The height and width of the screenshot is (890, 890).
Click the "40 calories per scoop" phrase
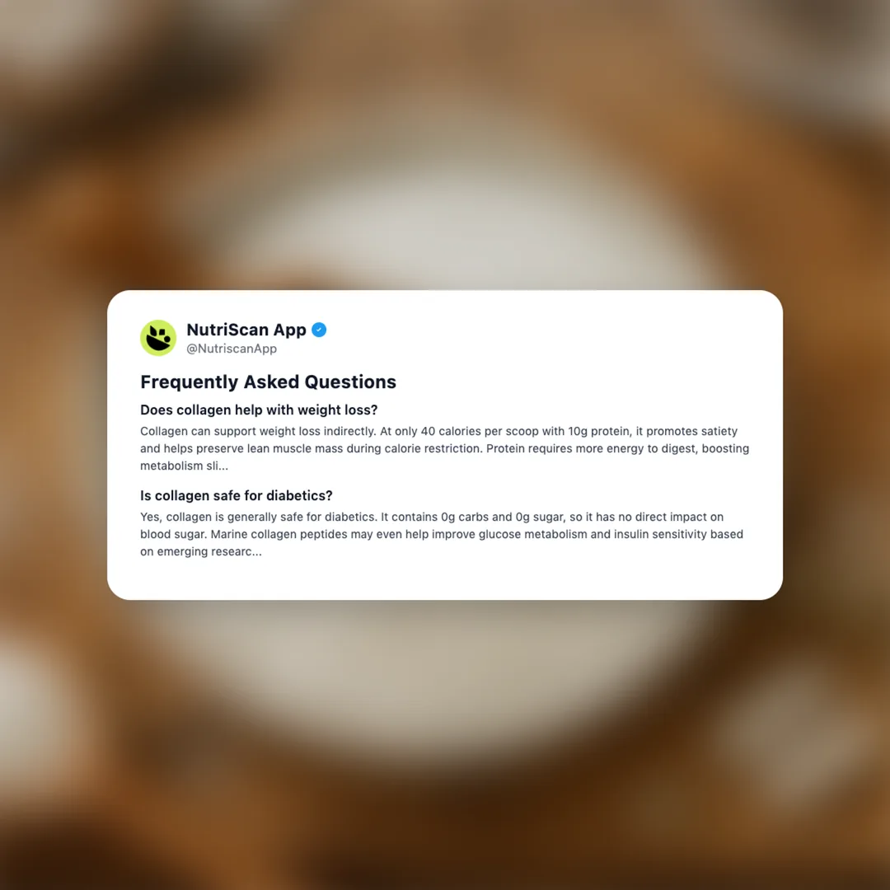coord(479,431)
